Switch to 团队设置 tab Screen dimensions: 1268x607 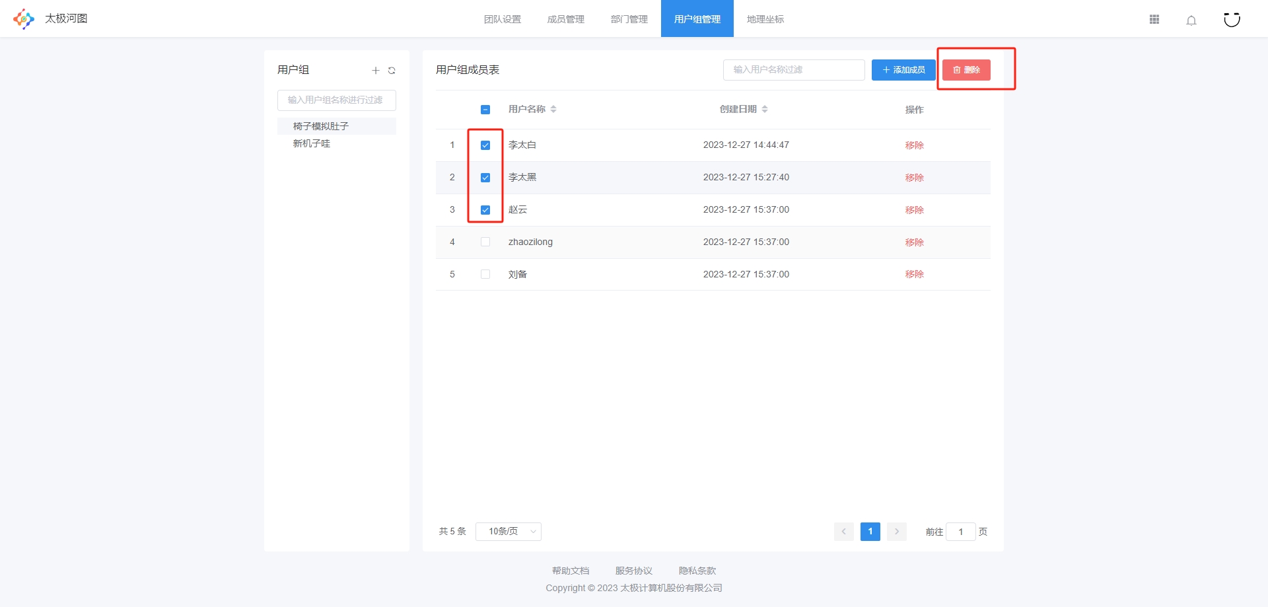tap(503, 19)
